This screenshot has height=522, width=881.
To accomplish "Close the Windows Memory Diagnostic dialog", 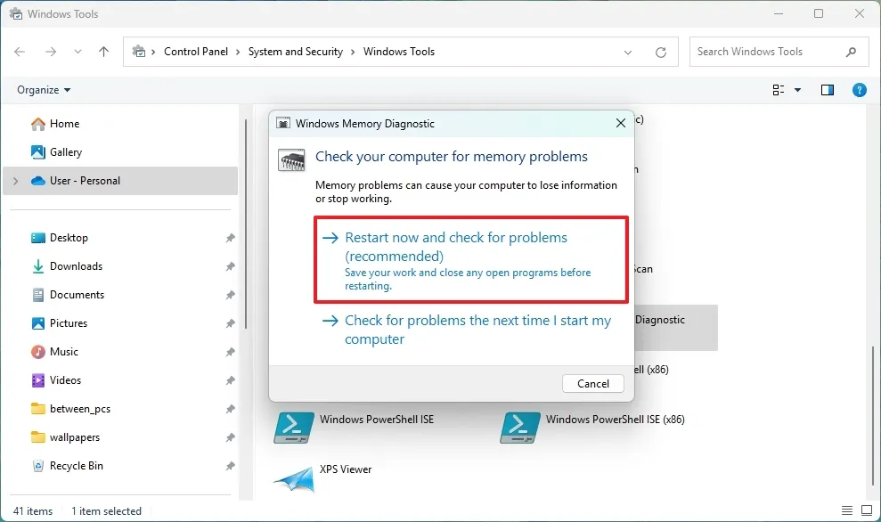I will [620, 123].
